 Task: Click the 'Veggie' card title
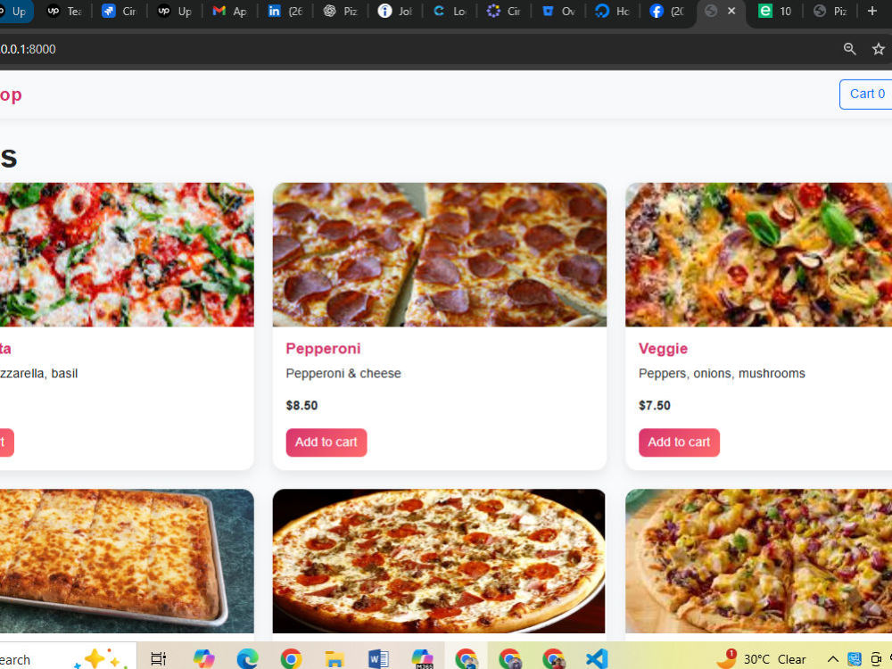click(663, 349)
